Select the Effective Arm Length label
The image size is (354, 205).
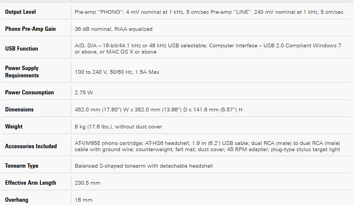31,183
